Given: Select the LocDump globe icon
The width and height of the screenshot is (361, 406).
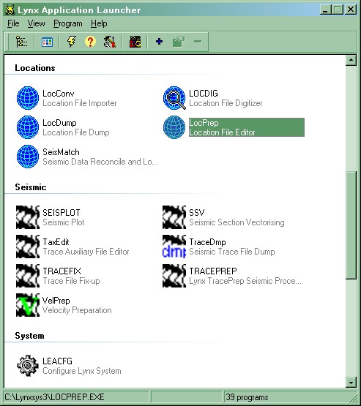Looking at the screenshot, I should (28, 127).
